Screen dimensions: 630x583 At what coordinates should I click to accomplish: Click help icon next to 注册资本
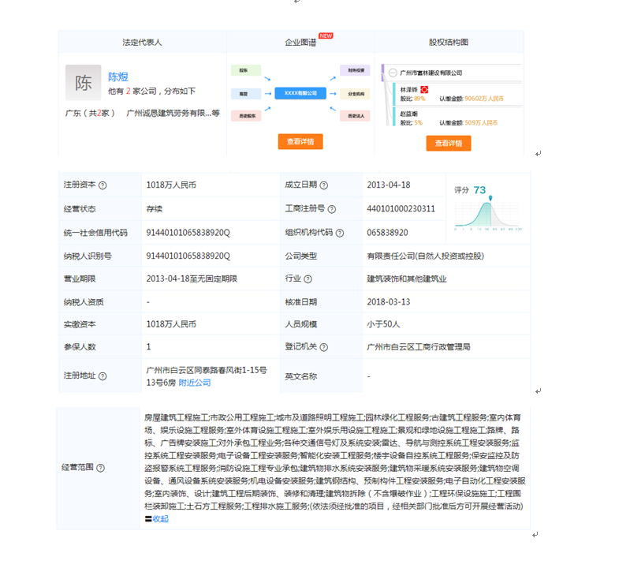pyautogui.click(x=103, y=185)
